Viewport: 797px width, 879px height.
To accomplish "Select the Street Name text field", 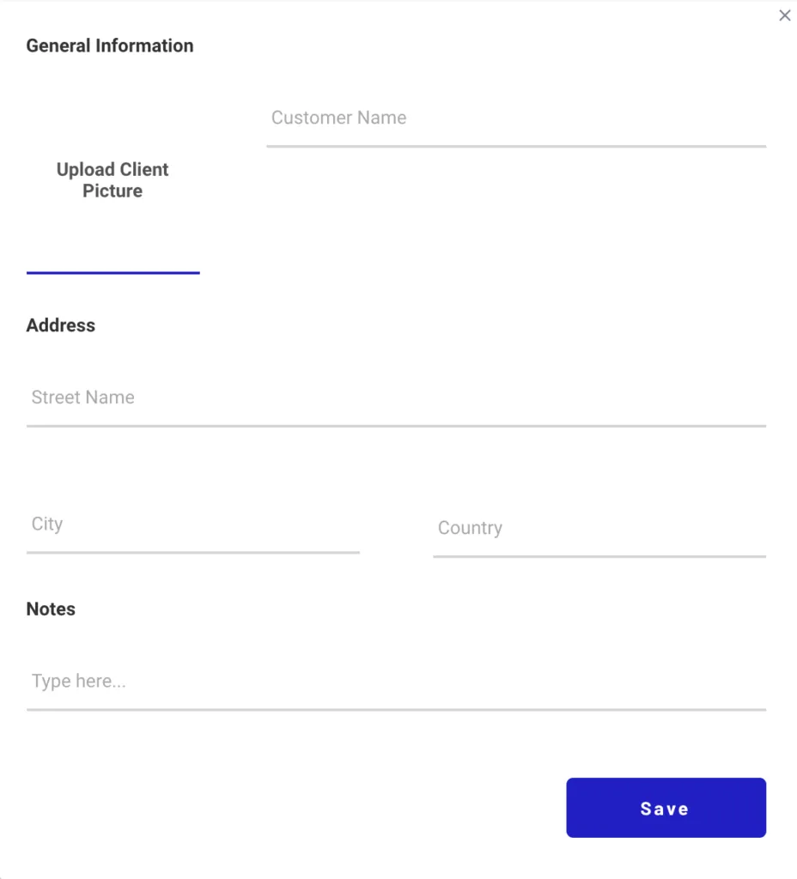I will point(395,403).
